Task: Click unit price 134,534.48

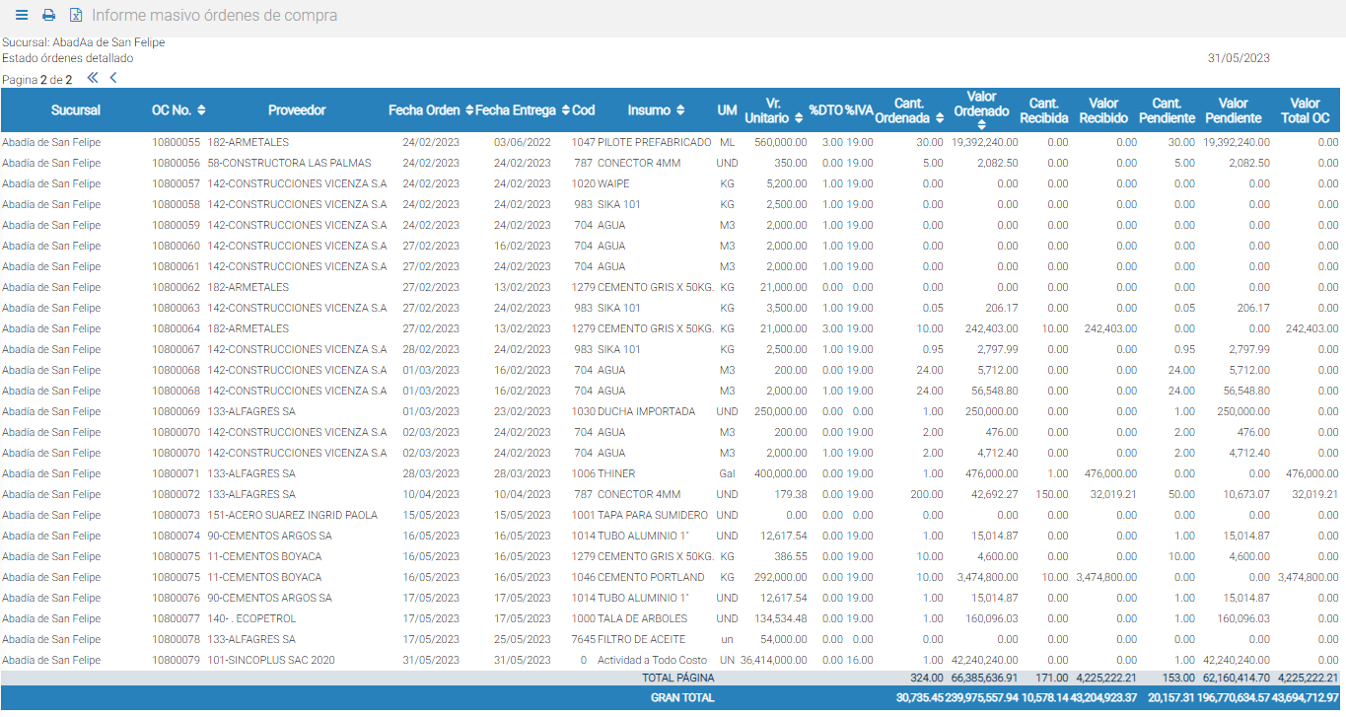Action: (x=781, y=618)
